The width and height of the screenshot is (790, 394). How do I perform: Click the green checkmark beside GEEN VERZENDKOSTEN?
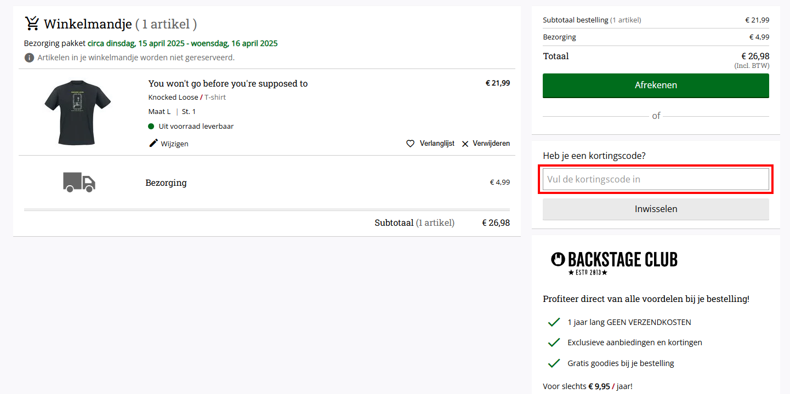point(554,322)
